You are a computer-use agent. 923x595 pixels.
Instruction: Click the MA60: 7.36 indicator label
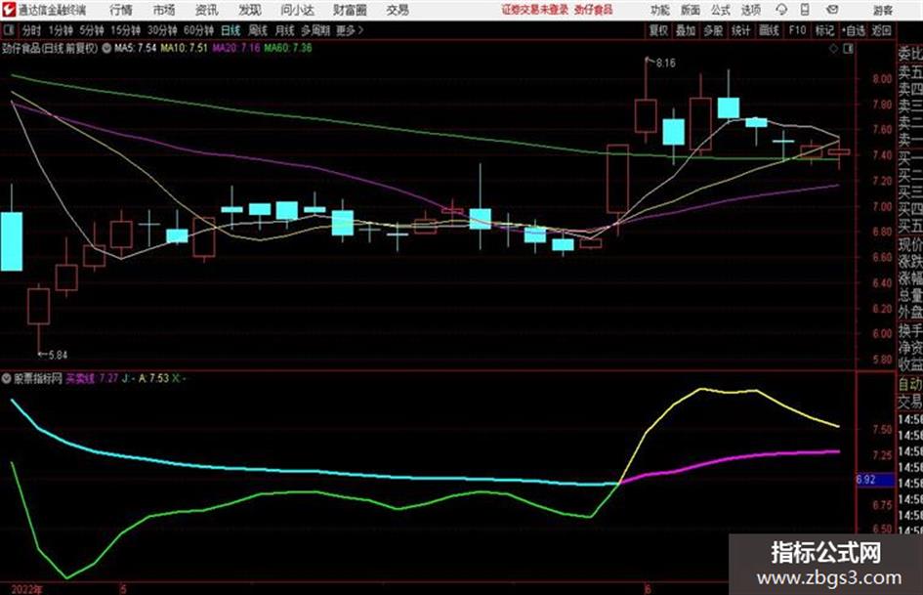click(x=288, y=48)
